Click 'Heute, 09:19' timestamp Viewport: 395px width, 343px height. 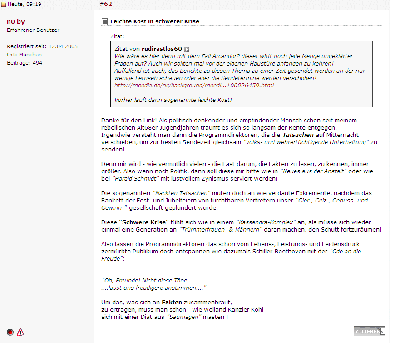pyautogui.click(x=25, y=4)
